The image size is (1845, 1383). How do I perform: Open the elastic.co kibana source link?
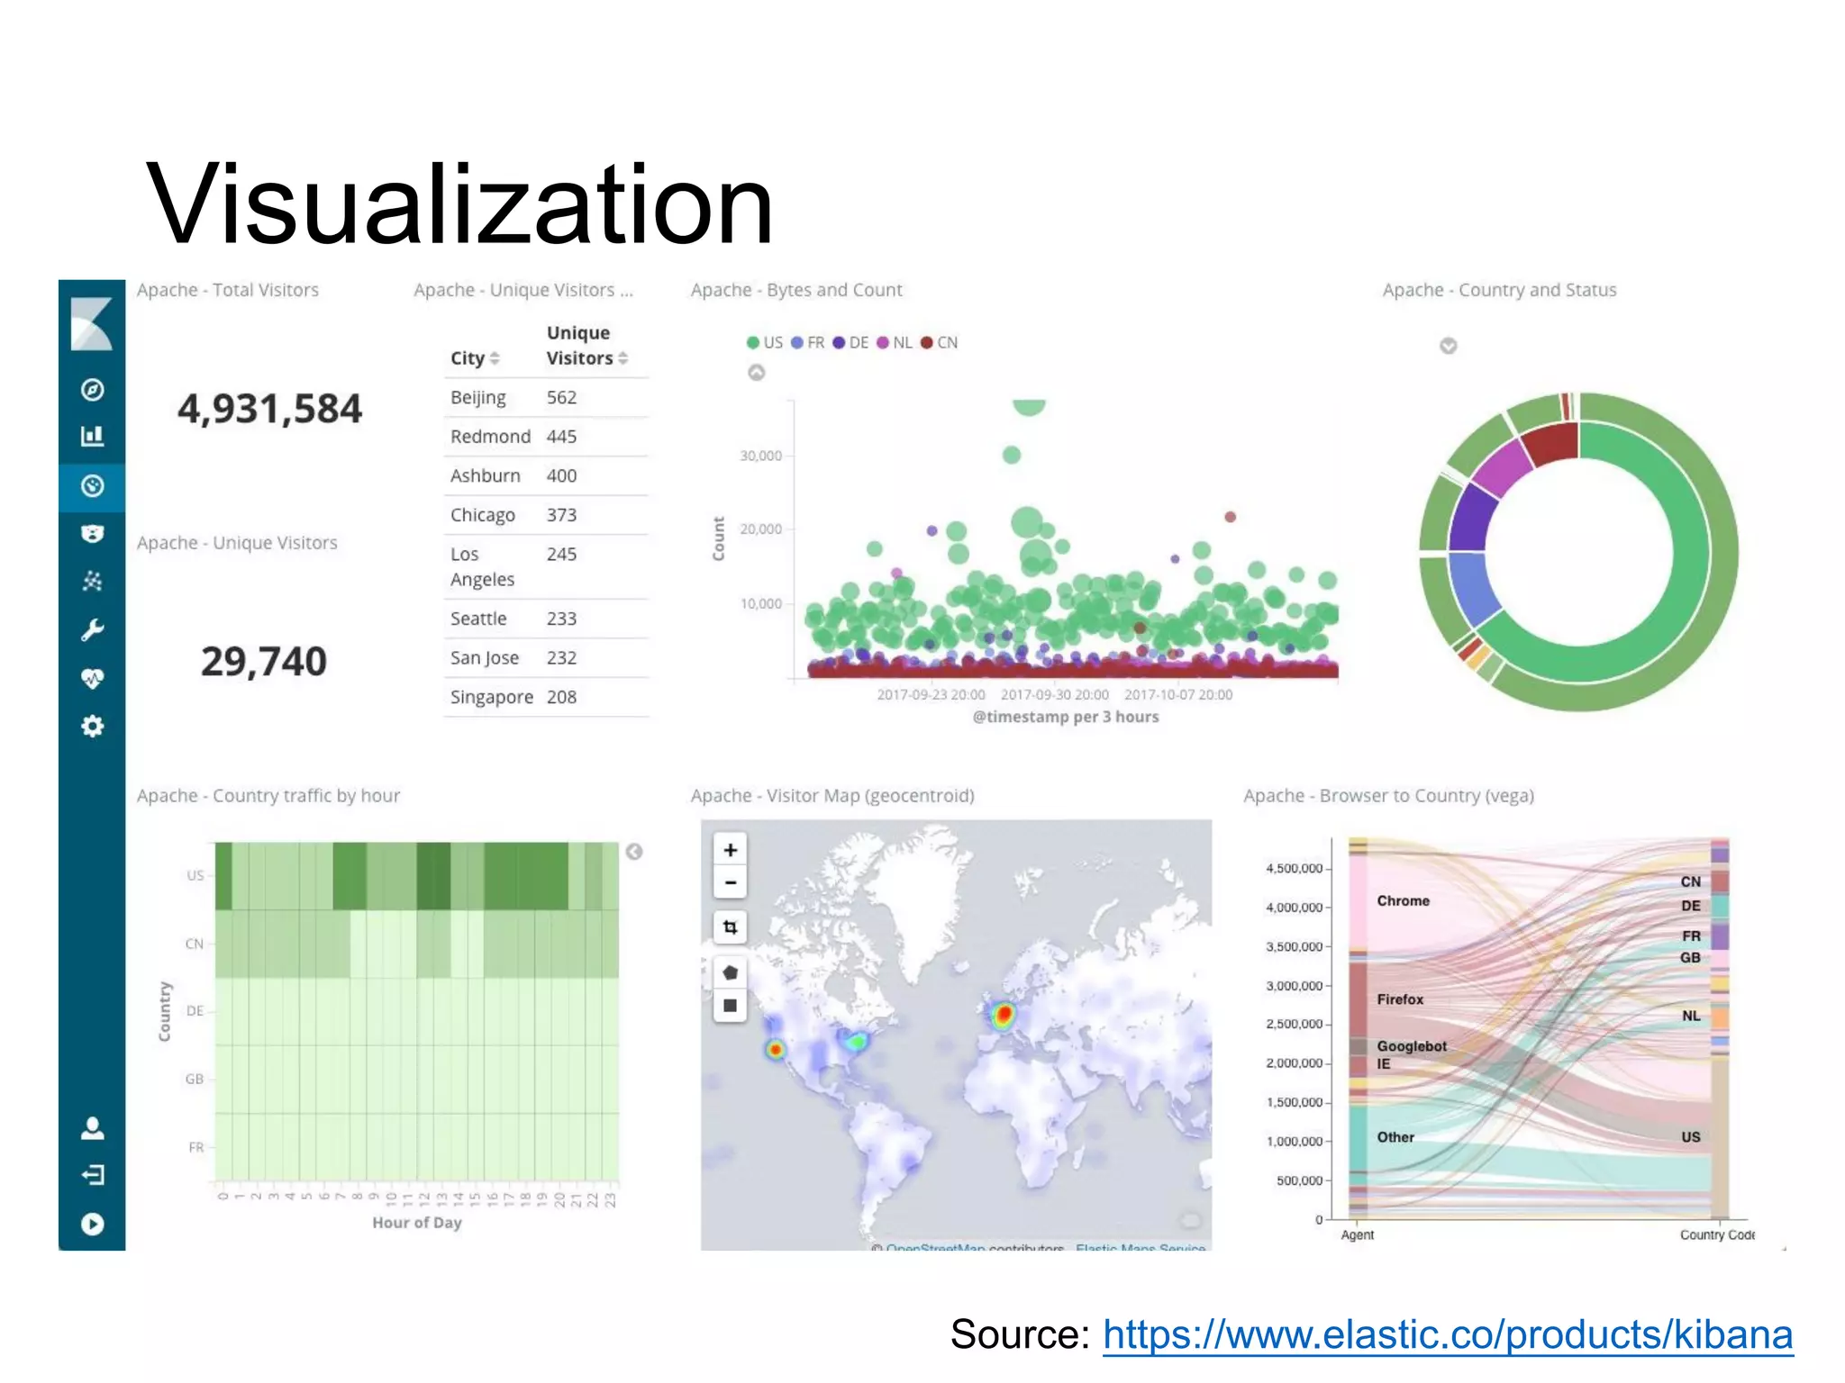tap(1447, 1334)
